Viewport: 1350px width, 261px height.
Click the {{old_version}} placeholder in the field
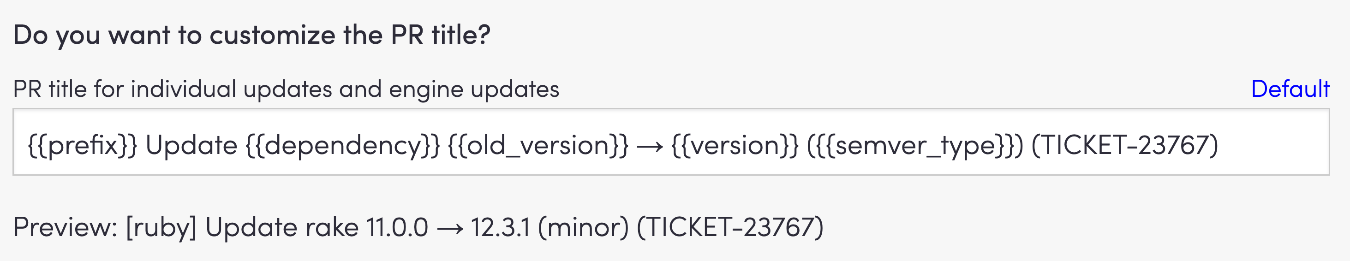(x=538, y=145)
